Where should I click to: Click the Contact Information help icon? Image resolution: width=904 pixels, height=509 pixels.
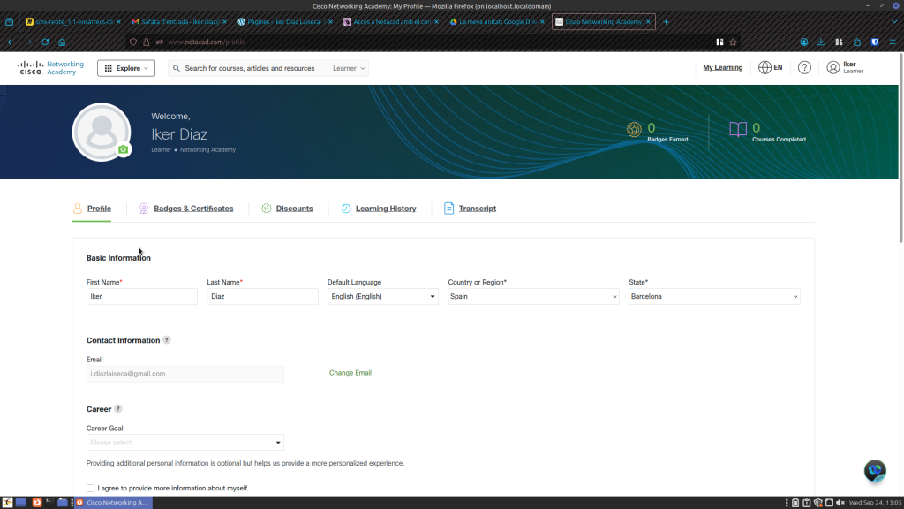[167, 340]
